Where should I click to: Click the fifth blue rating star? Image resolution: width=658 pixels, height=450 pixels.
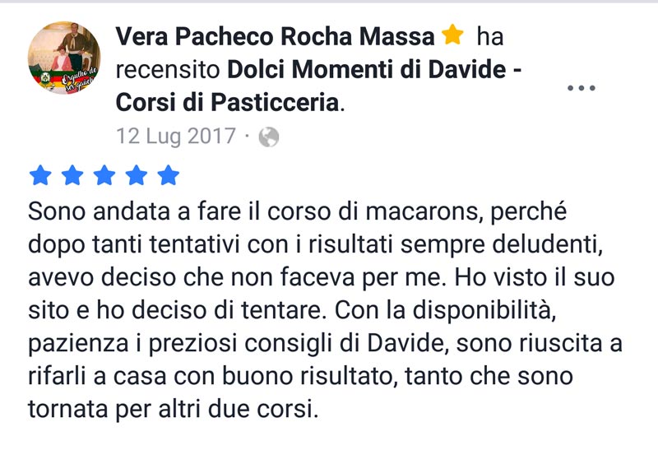pos(169,175)
